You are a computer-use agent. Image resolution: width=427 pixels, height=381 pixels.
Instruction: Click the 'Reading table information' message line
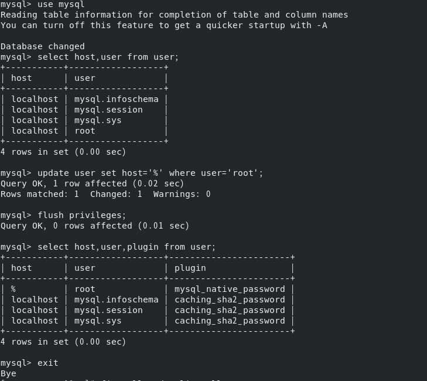tap(174, 15)
